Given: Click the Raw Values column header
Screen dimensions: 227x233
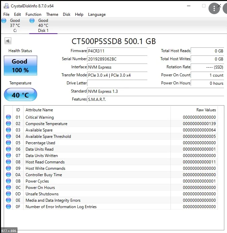Looking at the screenshot, I should [x=194, y=110].
